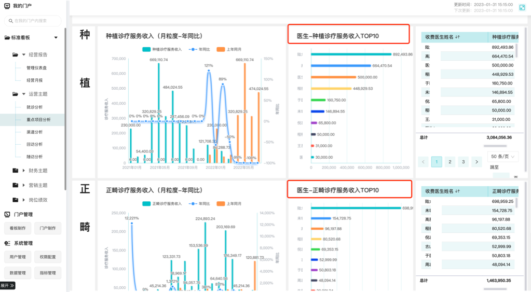Collapse 标准看板 with the dropdown arrow

point(56,37)
